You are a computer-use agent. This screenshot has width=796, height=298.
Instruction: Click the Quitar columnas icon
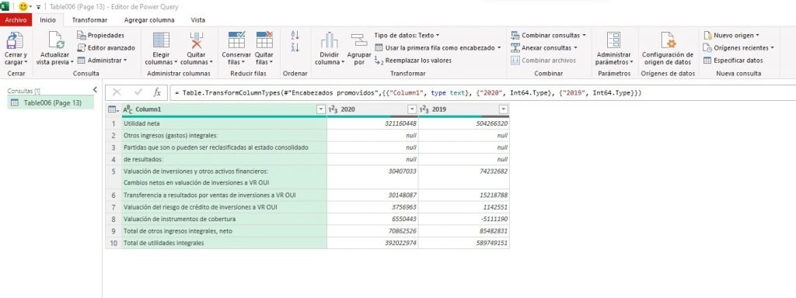(197, 40)
